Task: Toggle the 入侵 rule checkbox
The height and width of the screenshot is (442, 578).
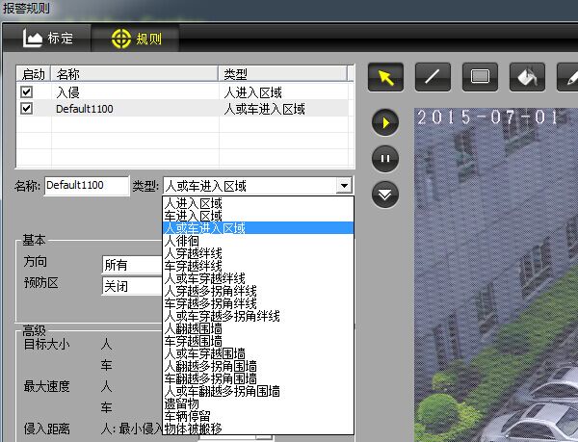Action: coord(27,92)
